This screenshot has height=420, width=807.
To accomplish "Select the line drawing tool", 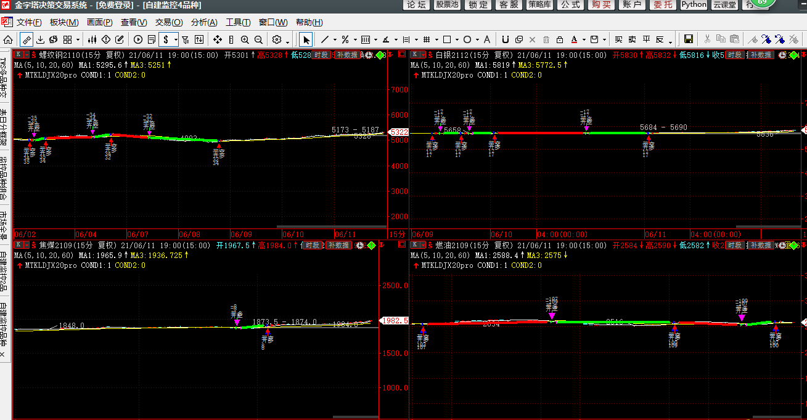I will pos(325,39).
